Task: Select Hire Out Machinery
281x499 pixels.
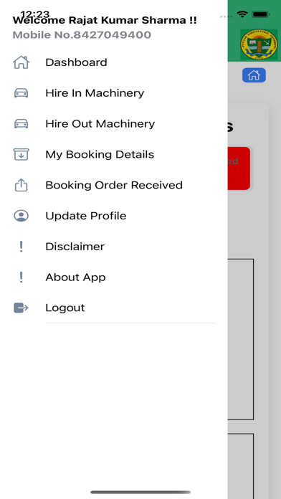Action: (x=114, y=124)
